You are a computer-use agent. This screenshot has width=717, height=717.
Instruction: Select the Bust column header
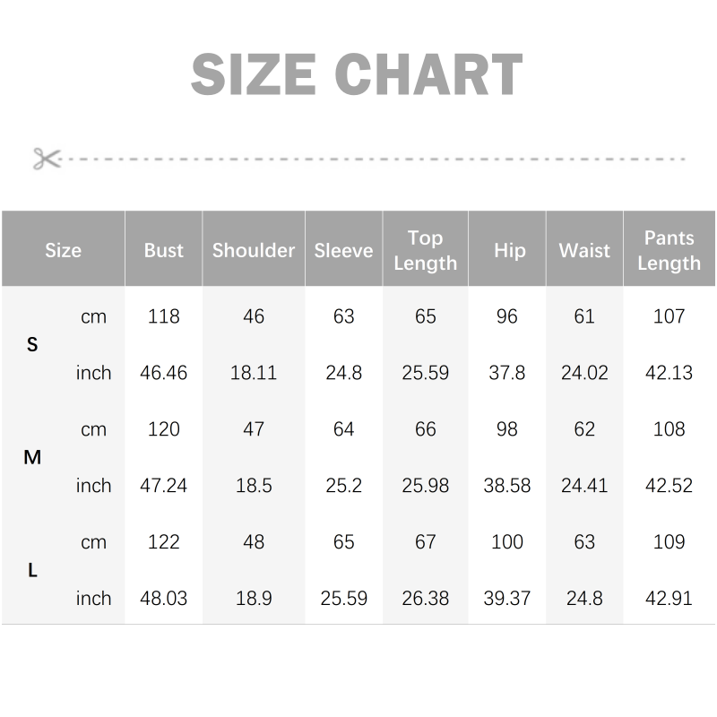(163, 250)
